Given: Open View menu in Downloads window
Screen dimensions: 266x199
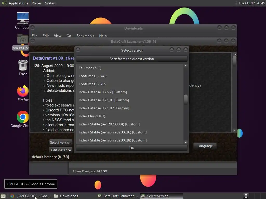Looking at the screenshot, I should 57,36.
